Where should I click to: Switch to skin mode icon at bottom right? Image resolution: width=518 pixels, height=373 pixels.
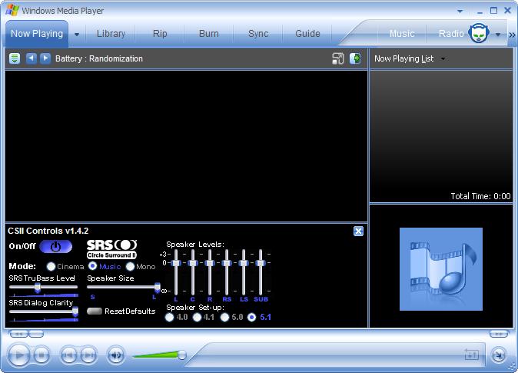pyautogui.click(x=498, y=355)
